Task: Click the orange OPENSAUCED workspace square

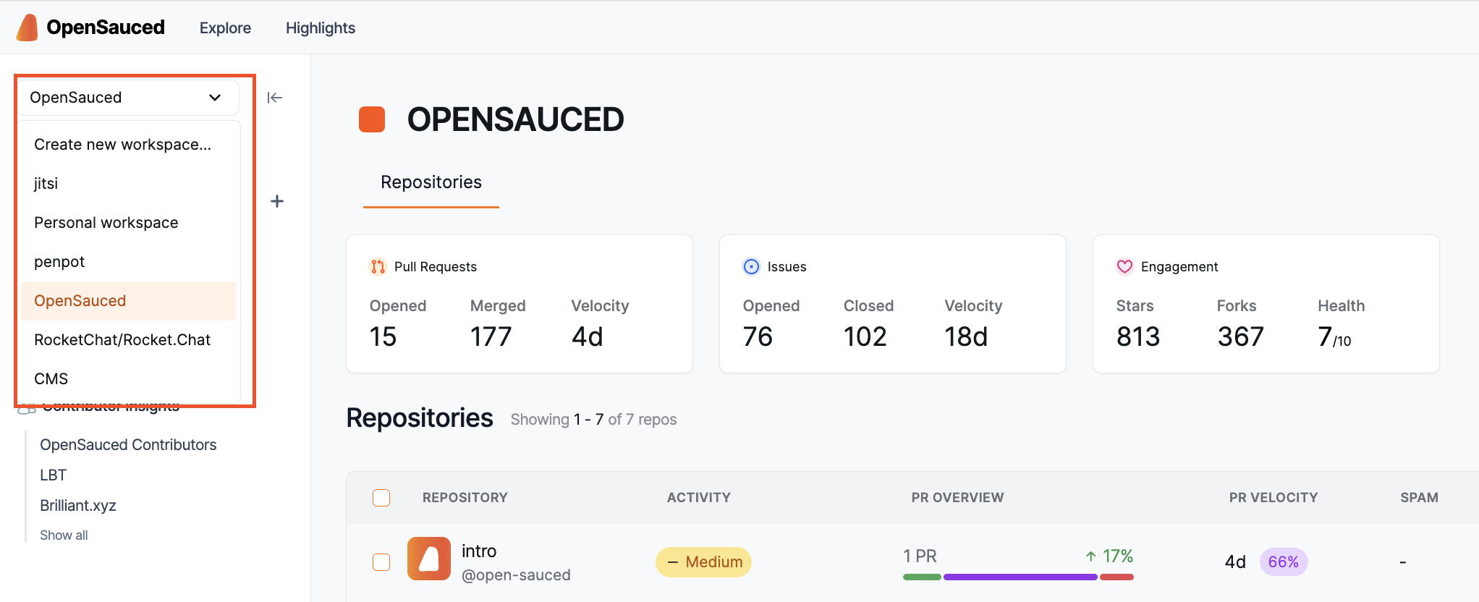Action: point(372,119)
